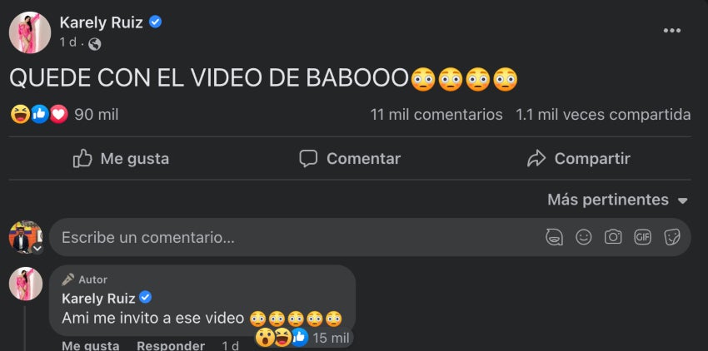Switch commenting profile via avatar arrow
Viewport: 708px width, 351px height.
37,249
